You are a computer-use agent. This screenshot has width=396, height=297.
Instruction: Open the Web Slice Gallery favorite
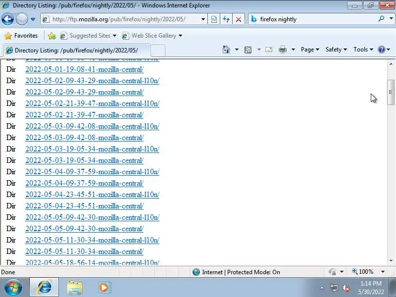(152, 36)
